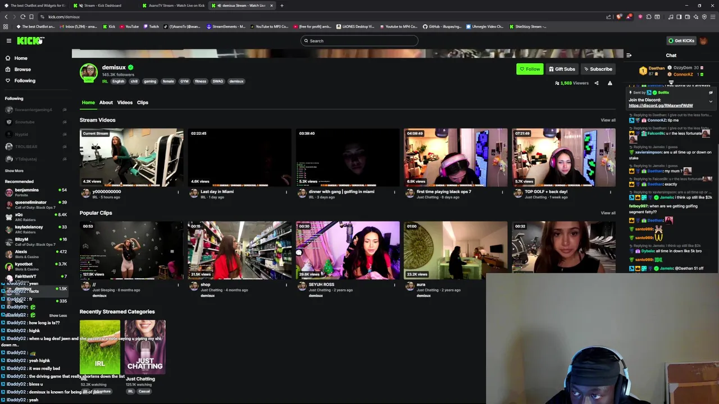Open 'dinner with gang' video thumbnail
Image resolution: width=719 pixels, height=404 pixels.
coord(348,158)
